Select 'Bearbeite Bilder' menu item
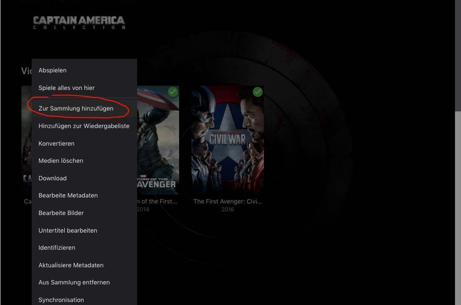This screenshot has width=461, height=305. tap(84, 213)
